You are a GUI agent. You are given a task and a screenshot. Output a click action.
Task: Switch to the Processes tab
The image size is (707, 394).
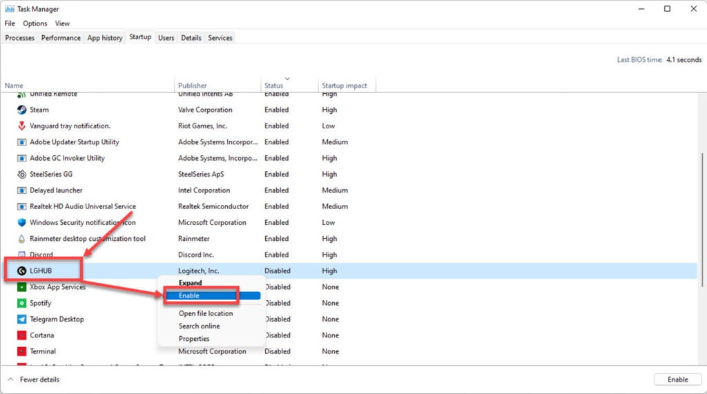tap(20, 38)
